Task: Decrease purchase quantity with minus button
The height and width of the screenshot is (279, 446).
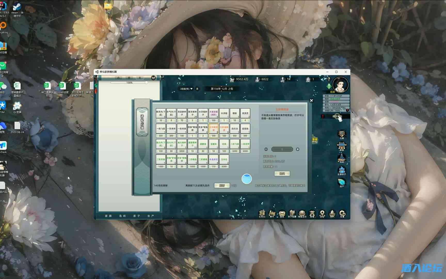Action: (266, 149)
